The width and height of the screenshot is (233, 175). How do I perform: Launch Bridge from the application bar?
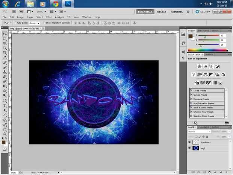click(14, 11)
